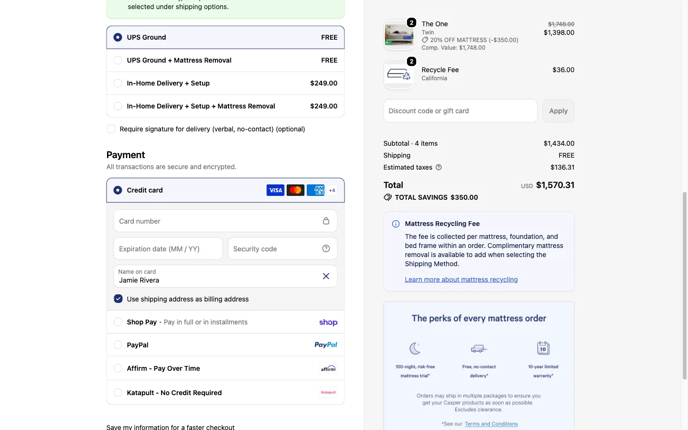The image size is (688, 430).
Task: Click the TOTAL SAVINGS $350.00 text
Action: pos(436,197)
